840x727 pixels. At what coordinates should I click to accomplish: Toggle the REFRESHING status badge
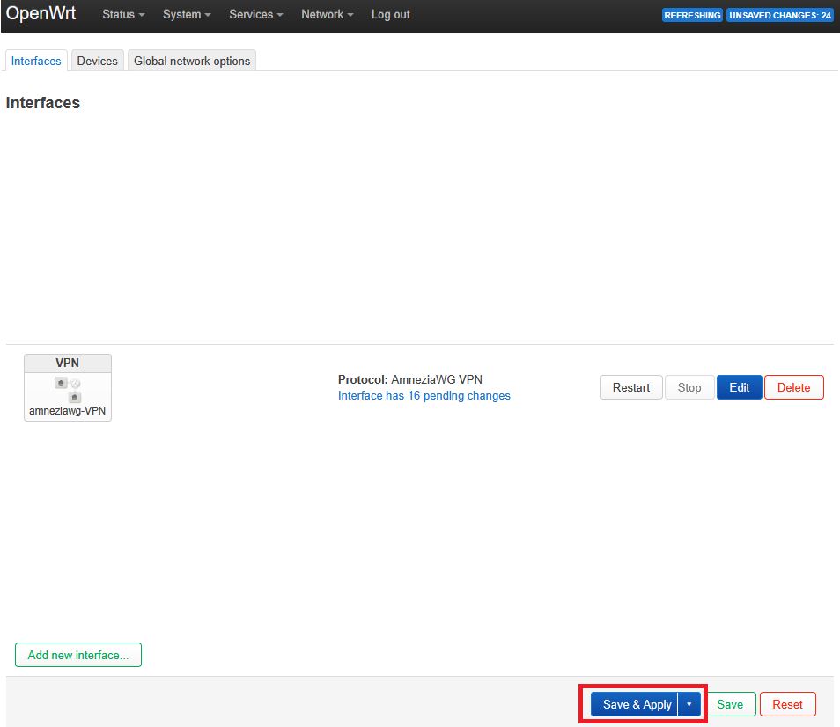click(x=692, y=15)
